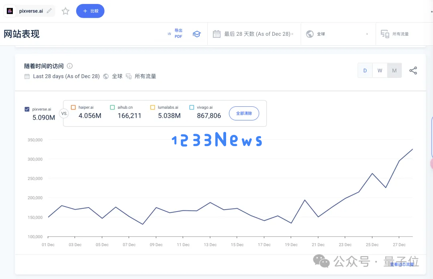Click the 25 Dec axis label
This screenshot has width=433, height=279.
point(372,245)
